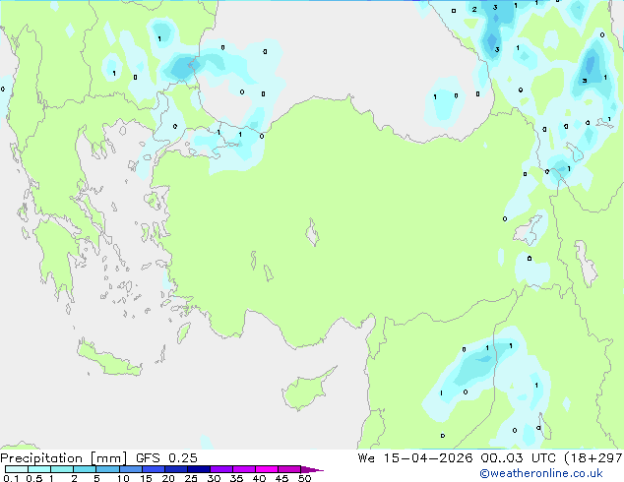Viewport: 624px width, 482px height.
Task: Click the "50" legend scale label
Action: 304,478
